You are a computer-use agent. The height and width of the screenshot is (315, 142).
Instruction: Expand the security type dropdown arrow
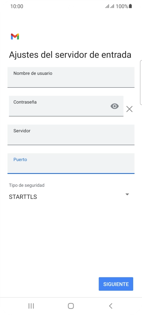click(127, 194)
